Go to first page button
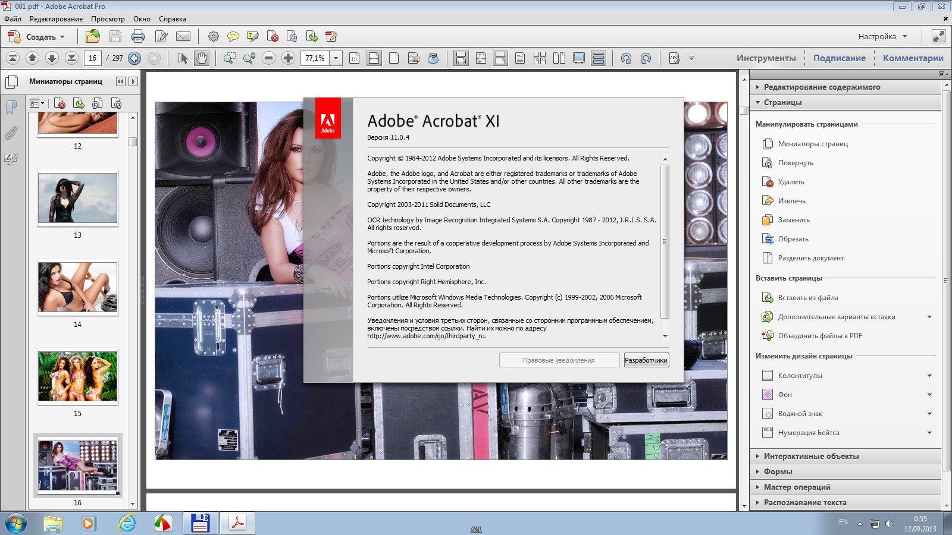This screenshot has height=535, width=952. point(13,58)
